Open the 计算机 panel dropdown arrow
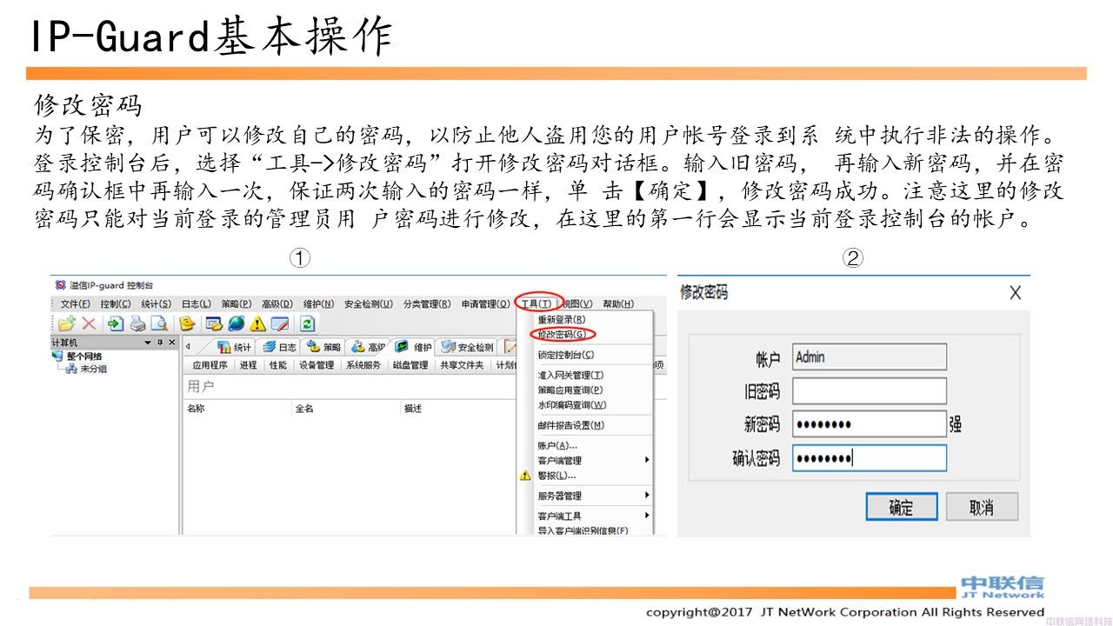This screenshot has width=1113, height=626. pyautogui.click(x=149, y=343)
